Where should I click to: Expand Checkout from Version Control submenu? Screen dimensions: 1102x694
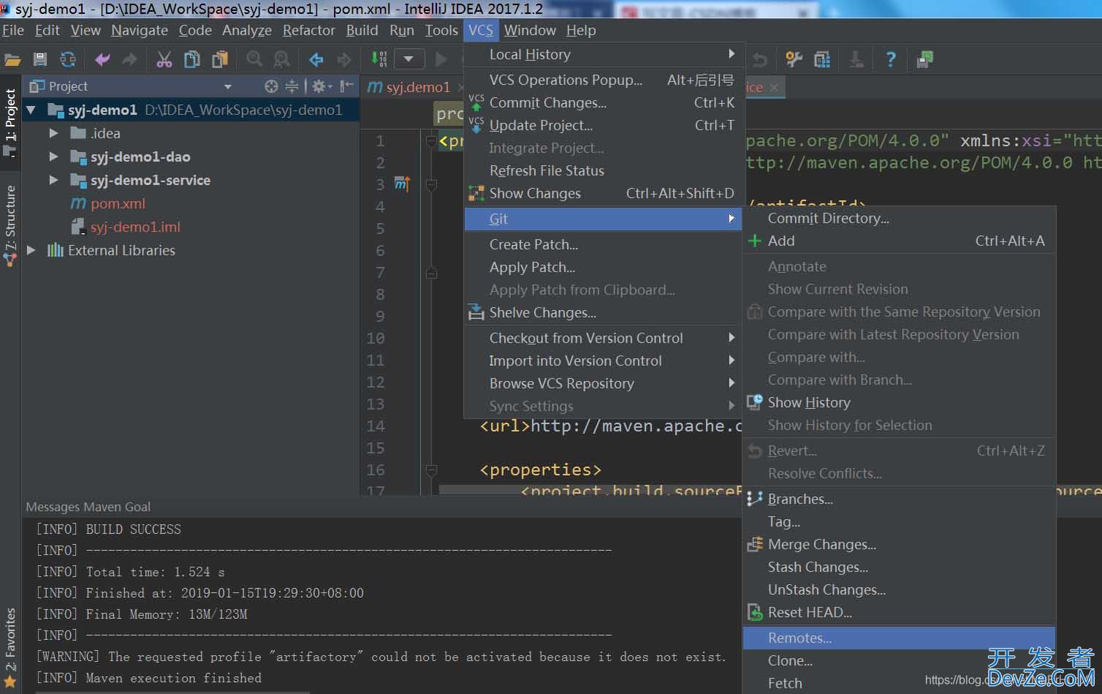click(603, 339)
